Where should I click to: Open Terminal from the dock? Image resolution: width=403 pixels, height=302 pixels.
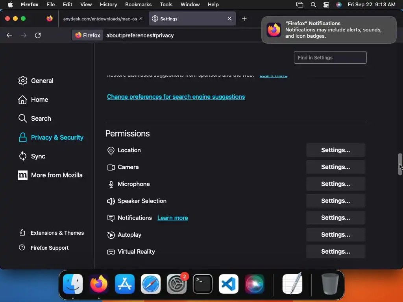click(x=203, y=284)
